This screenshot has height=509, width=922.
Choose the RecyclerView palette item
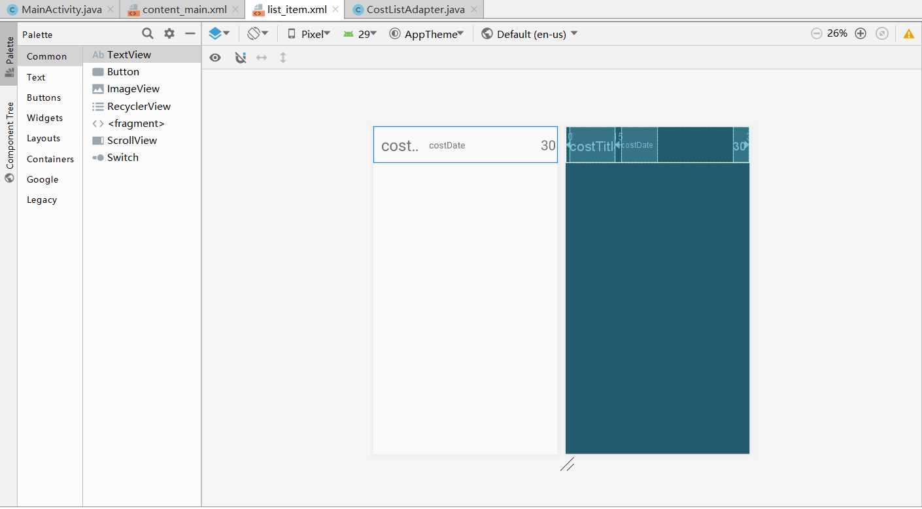click(x=142, y=106)
